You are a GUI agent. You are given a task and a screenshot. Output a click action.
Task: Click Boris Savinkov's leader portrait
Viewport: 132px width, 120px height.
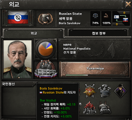(x=17, y=59)
